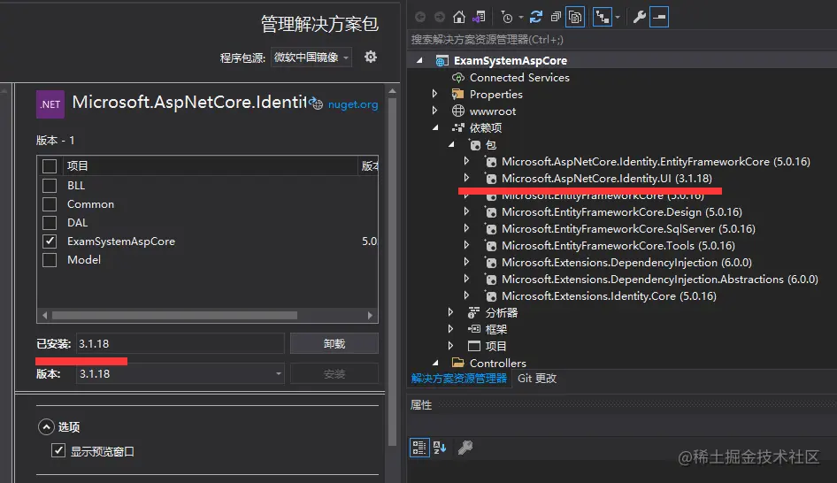Click project list scroll-left arrow

point(44,316)
